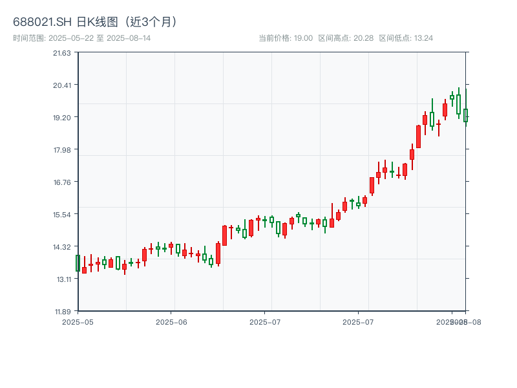Screen dimensions: 517x388
Task: Click the 11.89 y-axis price label
Action: click(x=62, y=311)
